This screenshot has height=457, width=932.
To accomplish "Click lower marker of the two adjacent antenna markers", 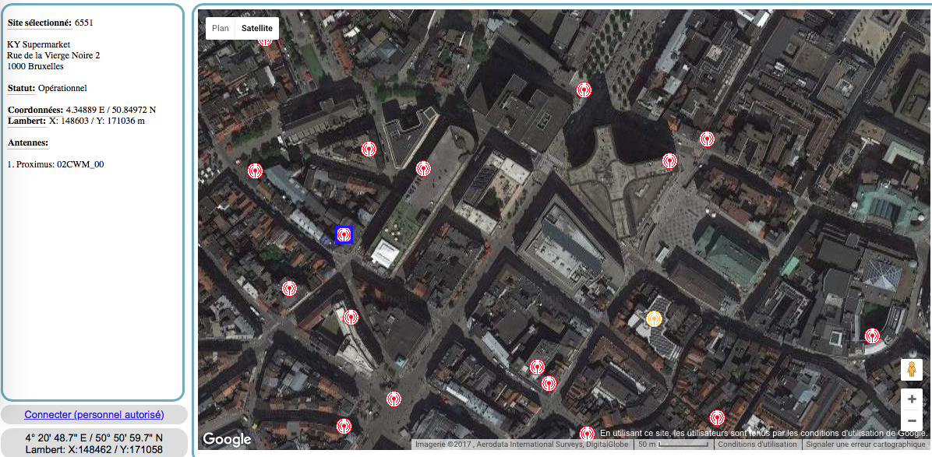I will pos(548,383).
